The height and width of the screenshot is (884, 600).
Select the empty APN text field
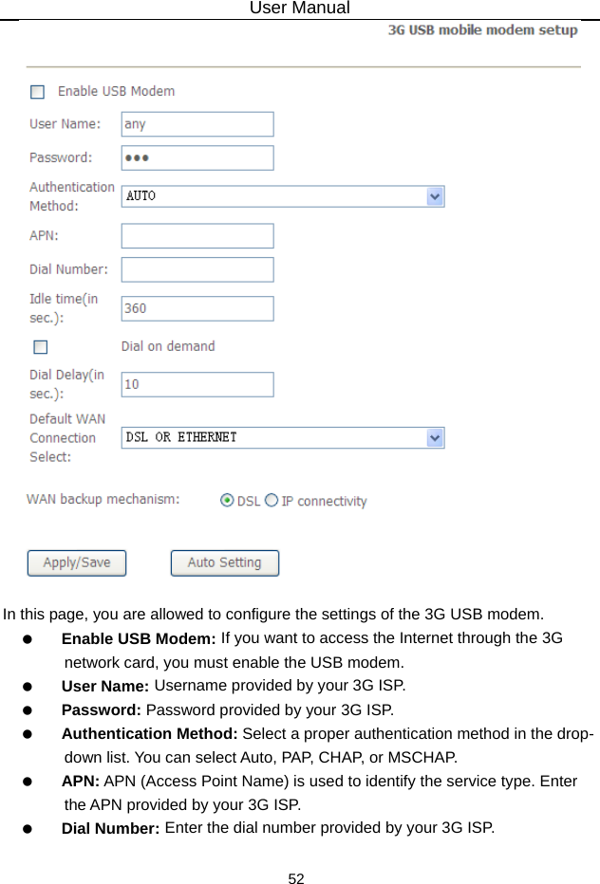point(197,236)
